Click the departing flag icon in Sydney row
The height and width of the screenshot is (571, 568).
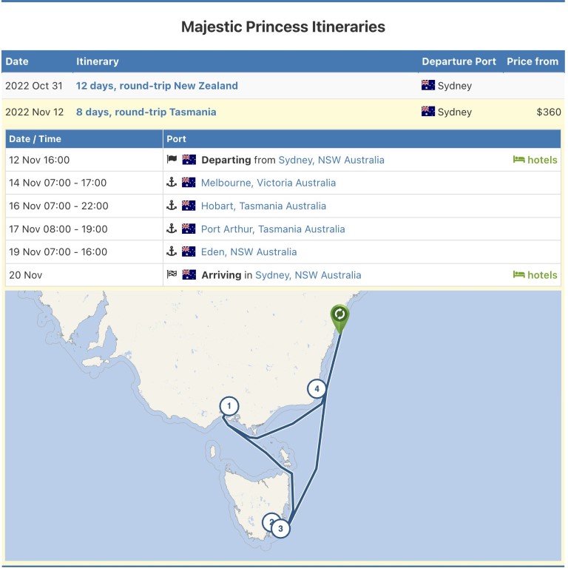click(172, 160)
